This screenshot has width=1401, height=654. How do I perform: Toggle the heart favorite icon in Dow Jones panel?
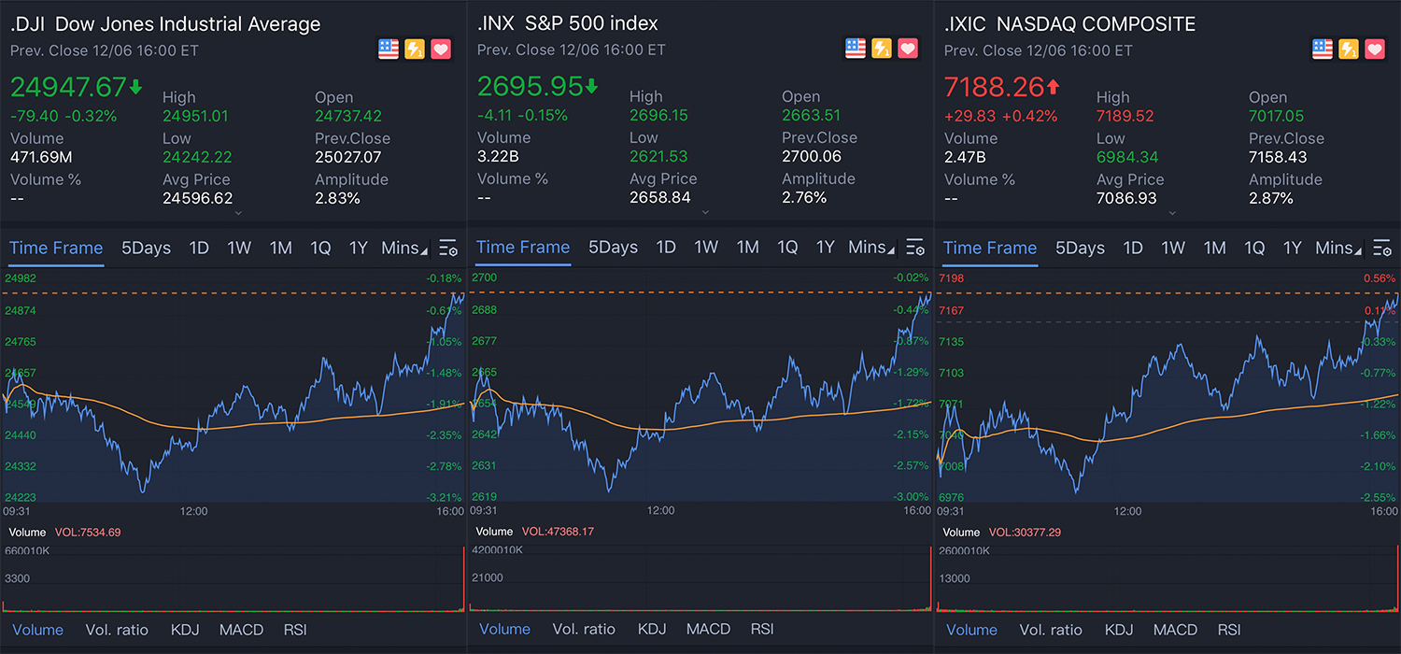[x=441, y=50]
